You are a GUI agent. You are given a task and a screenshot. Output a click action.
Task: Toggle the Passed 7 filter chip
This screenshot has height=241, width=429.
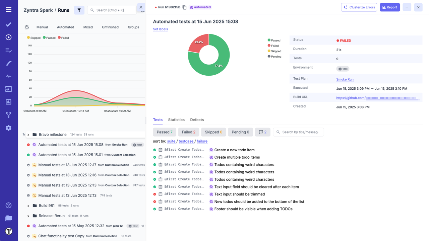point(165,132)
